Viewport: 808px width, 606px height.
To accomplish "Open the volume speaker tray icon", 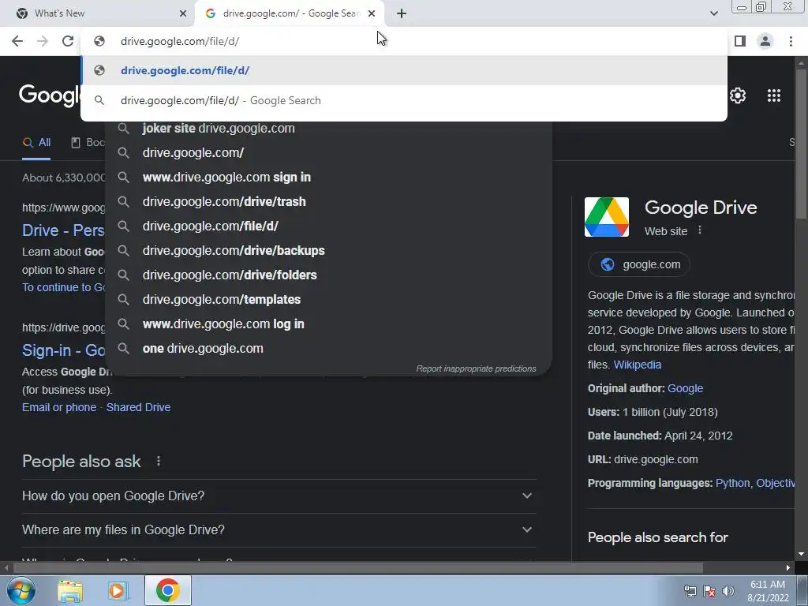I will (x=728, y=591).
